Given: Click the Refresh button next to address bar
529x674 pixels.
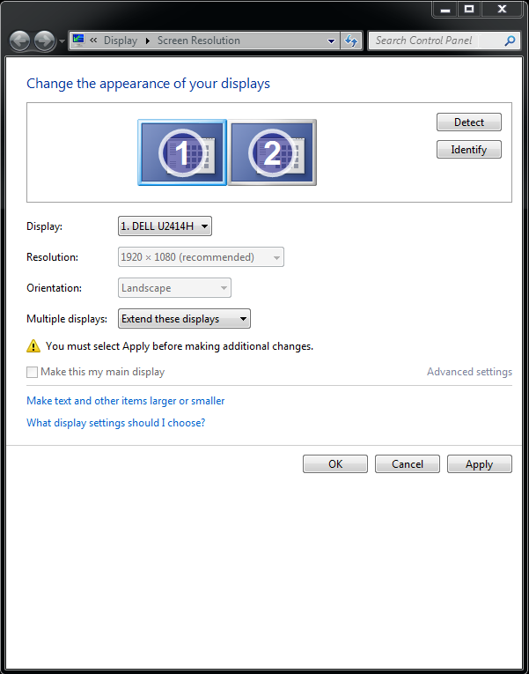Looking at the screenshot, I should (x=351, y=41).
